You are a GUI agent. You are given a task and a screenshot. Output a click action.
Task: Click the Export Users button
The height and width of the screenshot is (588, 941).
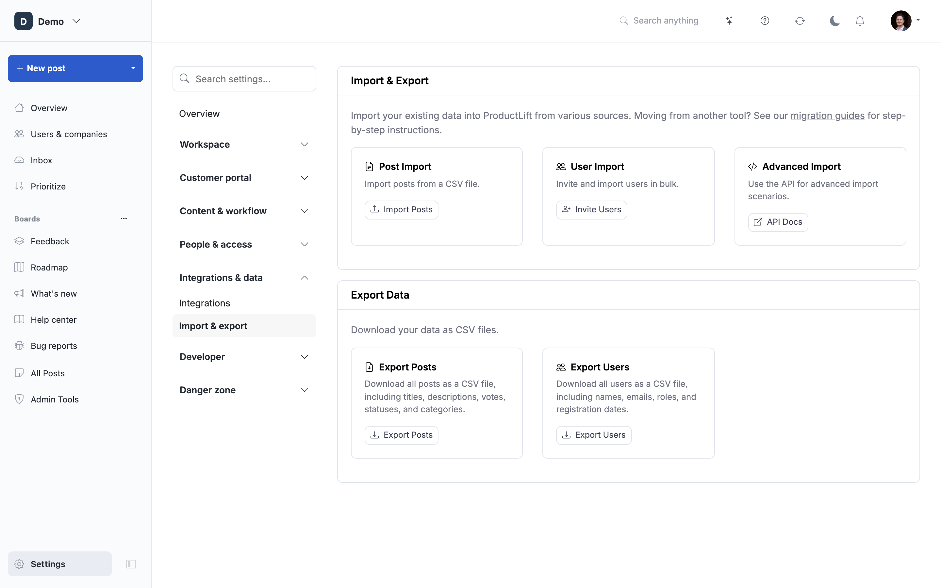[594, 435]
